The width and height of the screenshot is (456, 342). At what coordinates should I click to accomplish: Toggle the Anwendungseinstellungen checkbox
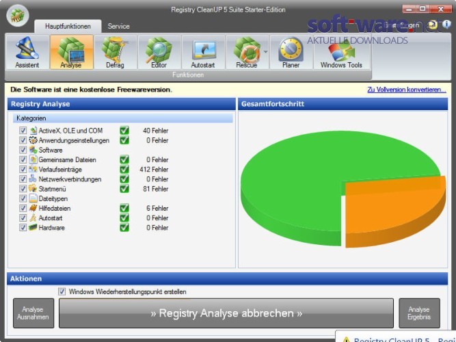click(23, 140)
